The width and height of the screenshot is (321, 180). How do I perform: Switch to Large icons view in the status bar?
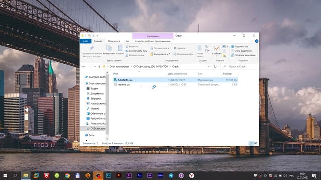pos(256,143)
